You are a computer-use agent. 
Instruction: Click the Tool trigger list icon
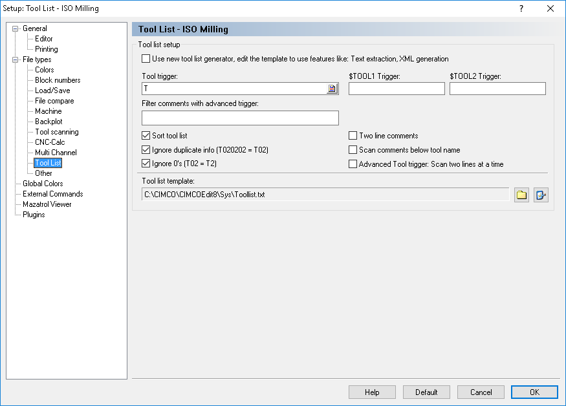pyautogui.click(x=332, y=89)
